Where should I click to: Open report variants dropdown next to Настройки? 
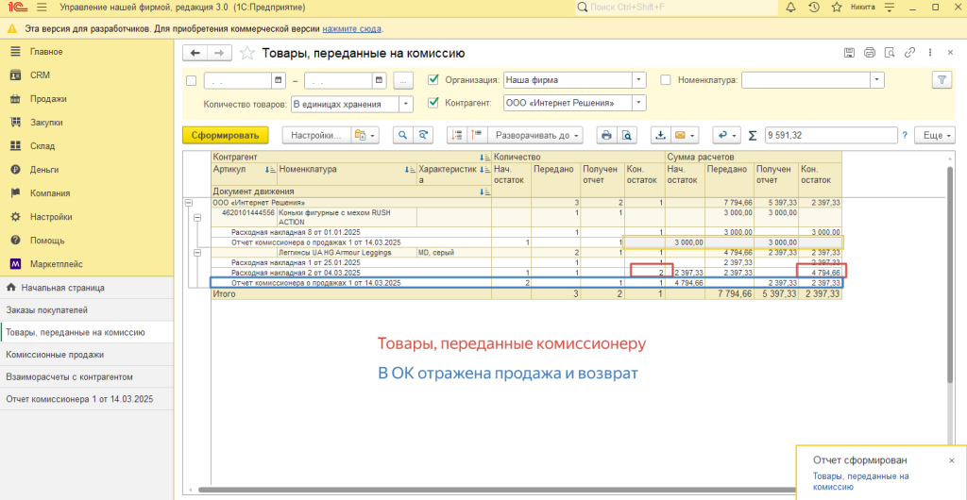[365, 136]
